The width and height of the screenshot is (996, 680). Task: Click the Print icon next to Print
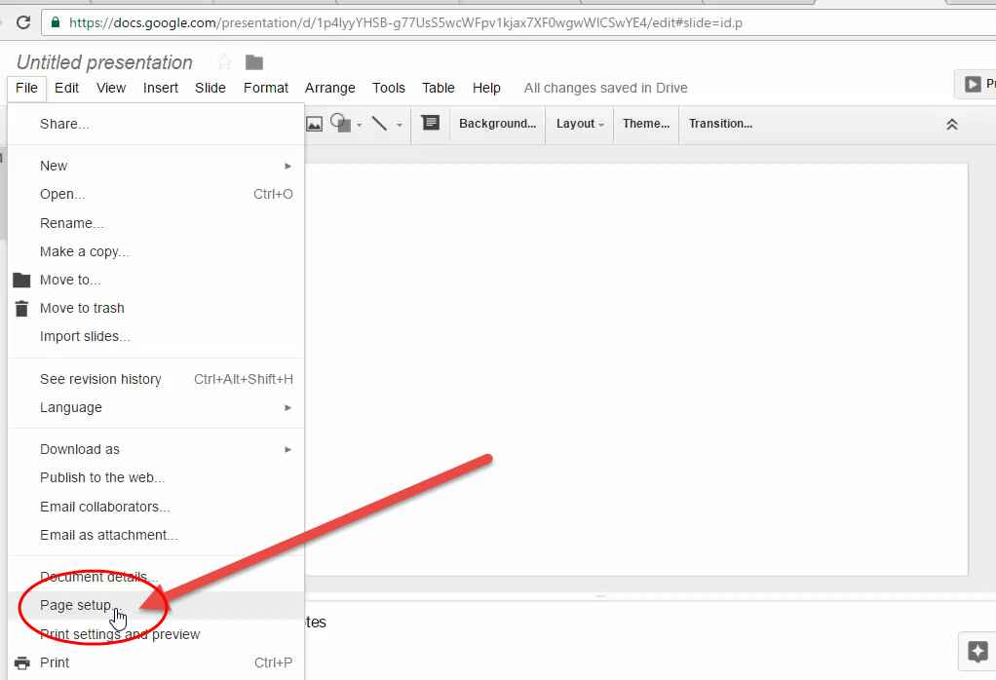pos(20,662)
